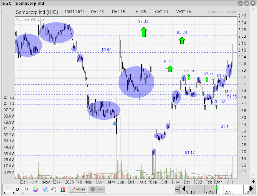Viewport: 258px width, 196px height.
Task: Minimize the SGX Sembcorp Ind panel
Action: (x=241, y=3)
